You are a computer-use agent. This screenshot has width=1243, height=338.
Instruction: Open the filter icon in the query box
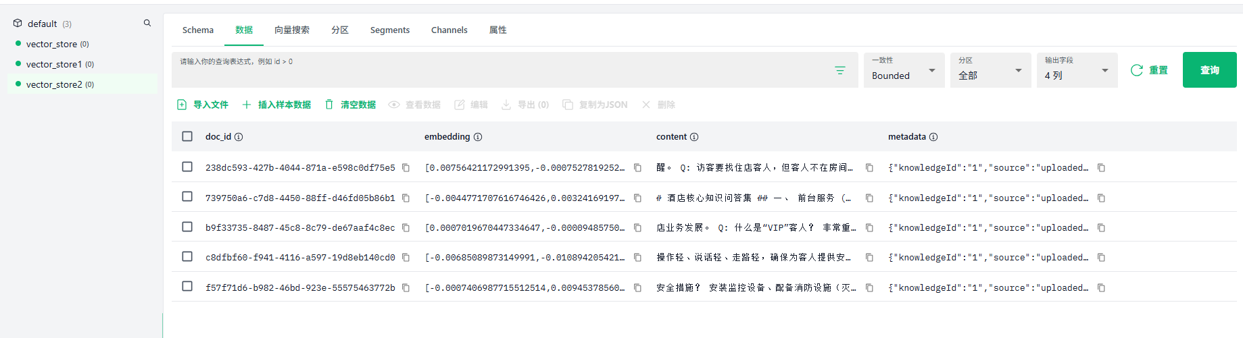coord(840,70)
